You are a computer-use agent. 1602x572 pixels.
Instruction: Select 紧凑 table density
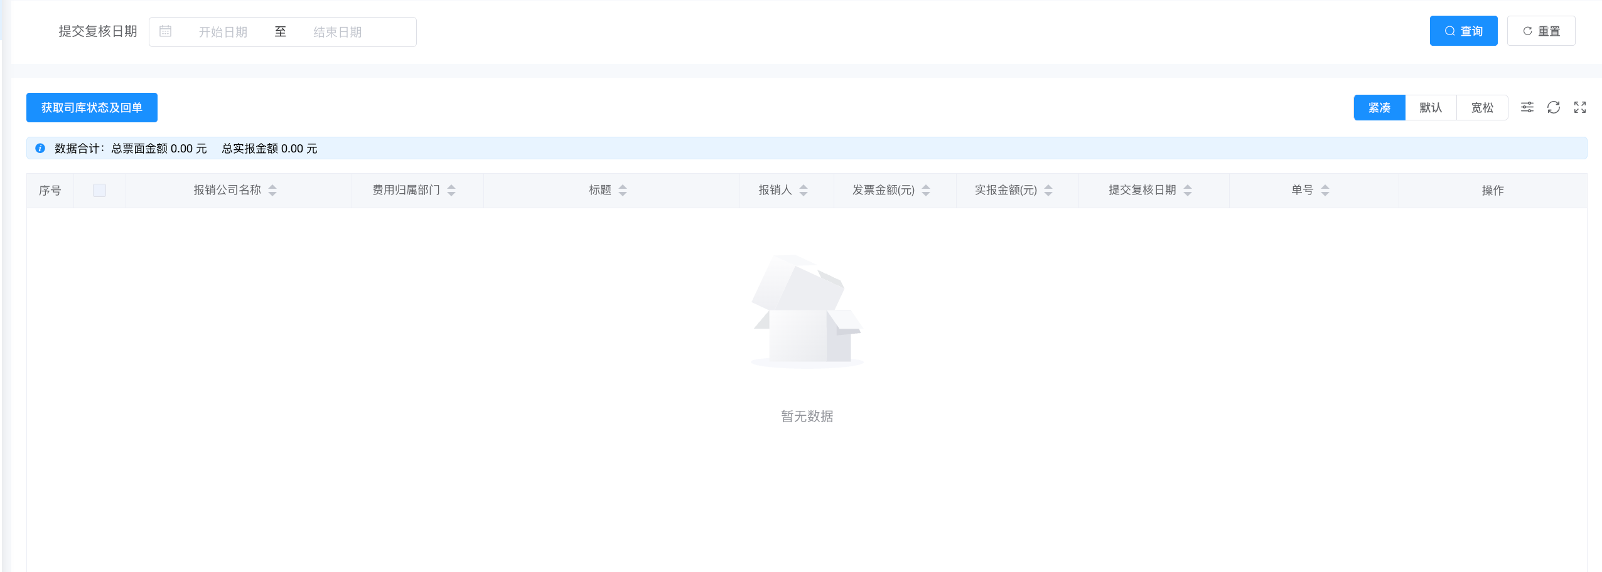coord(1379,107)
